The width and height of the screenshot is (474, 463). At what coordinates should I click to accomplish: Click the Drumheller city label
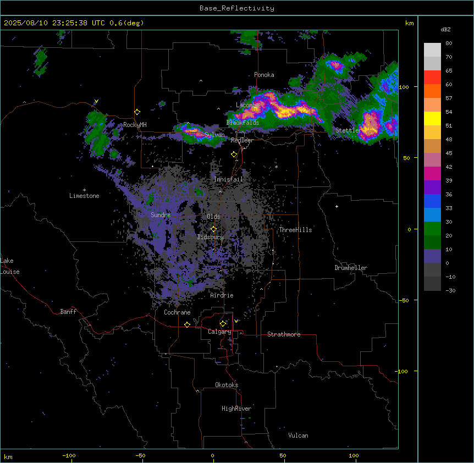(351, 268)
